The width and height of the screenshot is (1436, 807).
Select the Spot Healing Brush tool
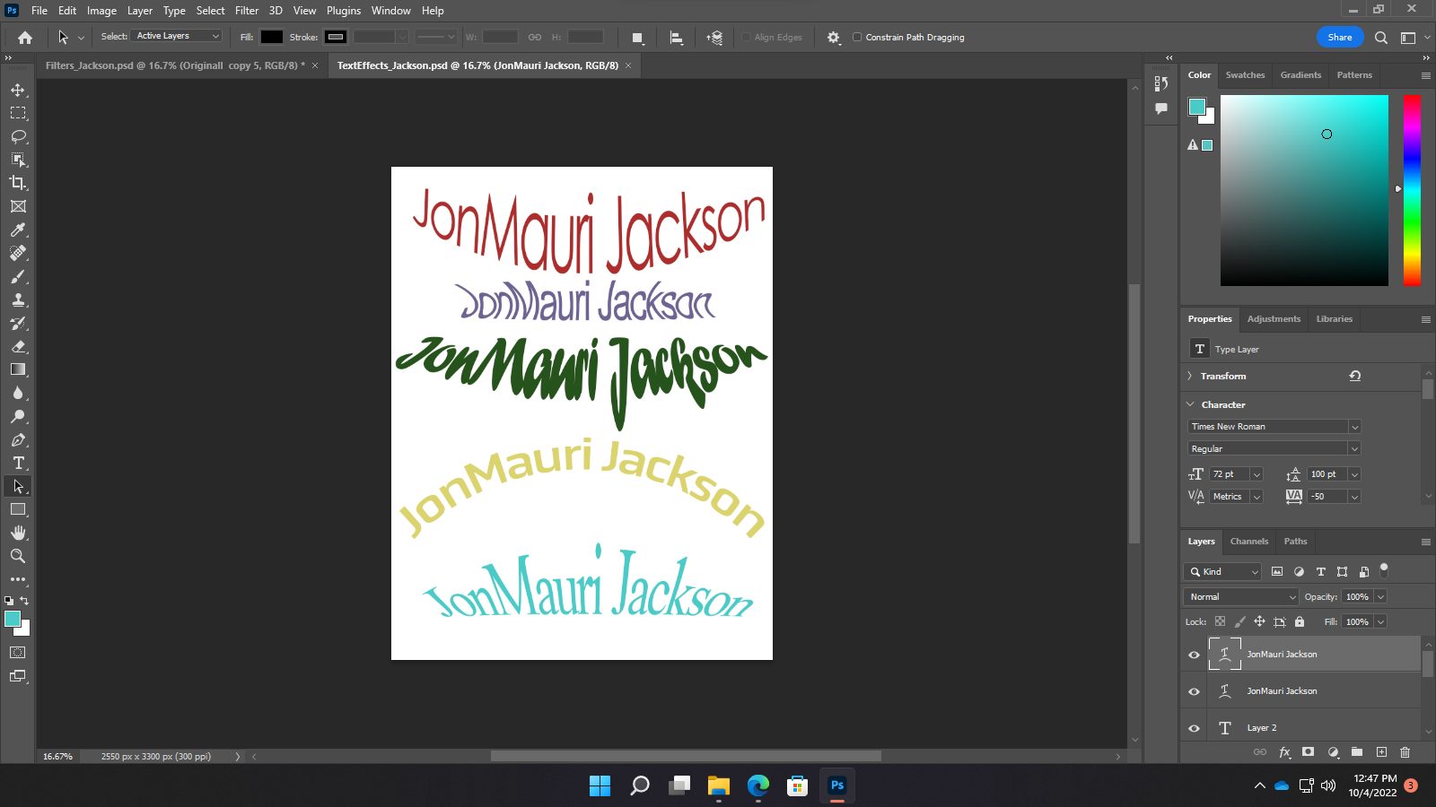pyautogui.click(x=18, y=253)
